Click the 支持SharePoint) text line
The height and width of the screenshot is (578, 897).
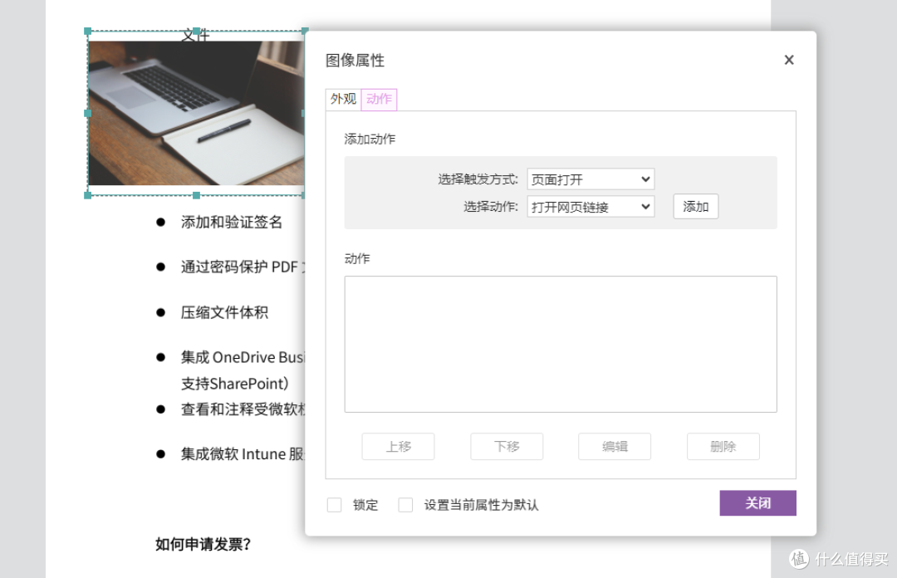coord(234,384)
